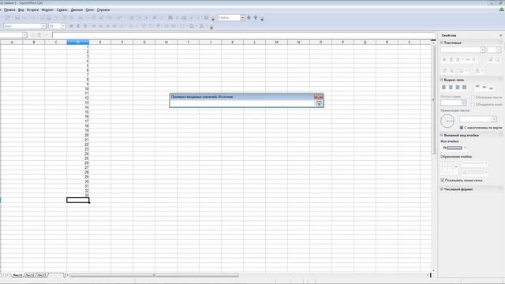Click the Sum icon in formula bar
Viewport: 505px width, 284px height.
pyautogui.click(x=39, y=35)
